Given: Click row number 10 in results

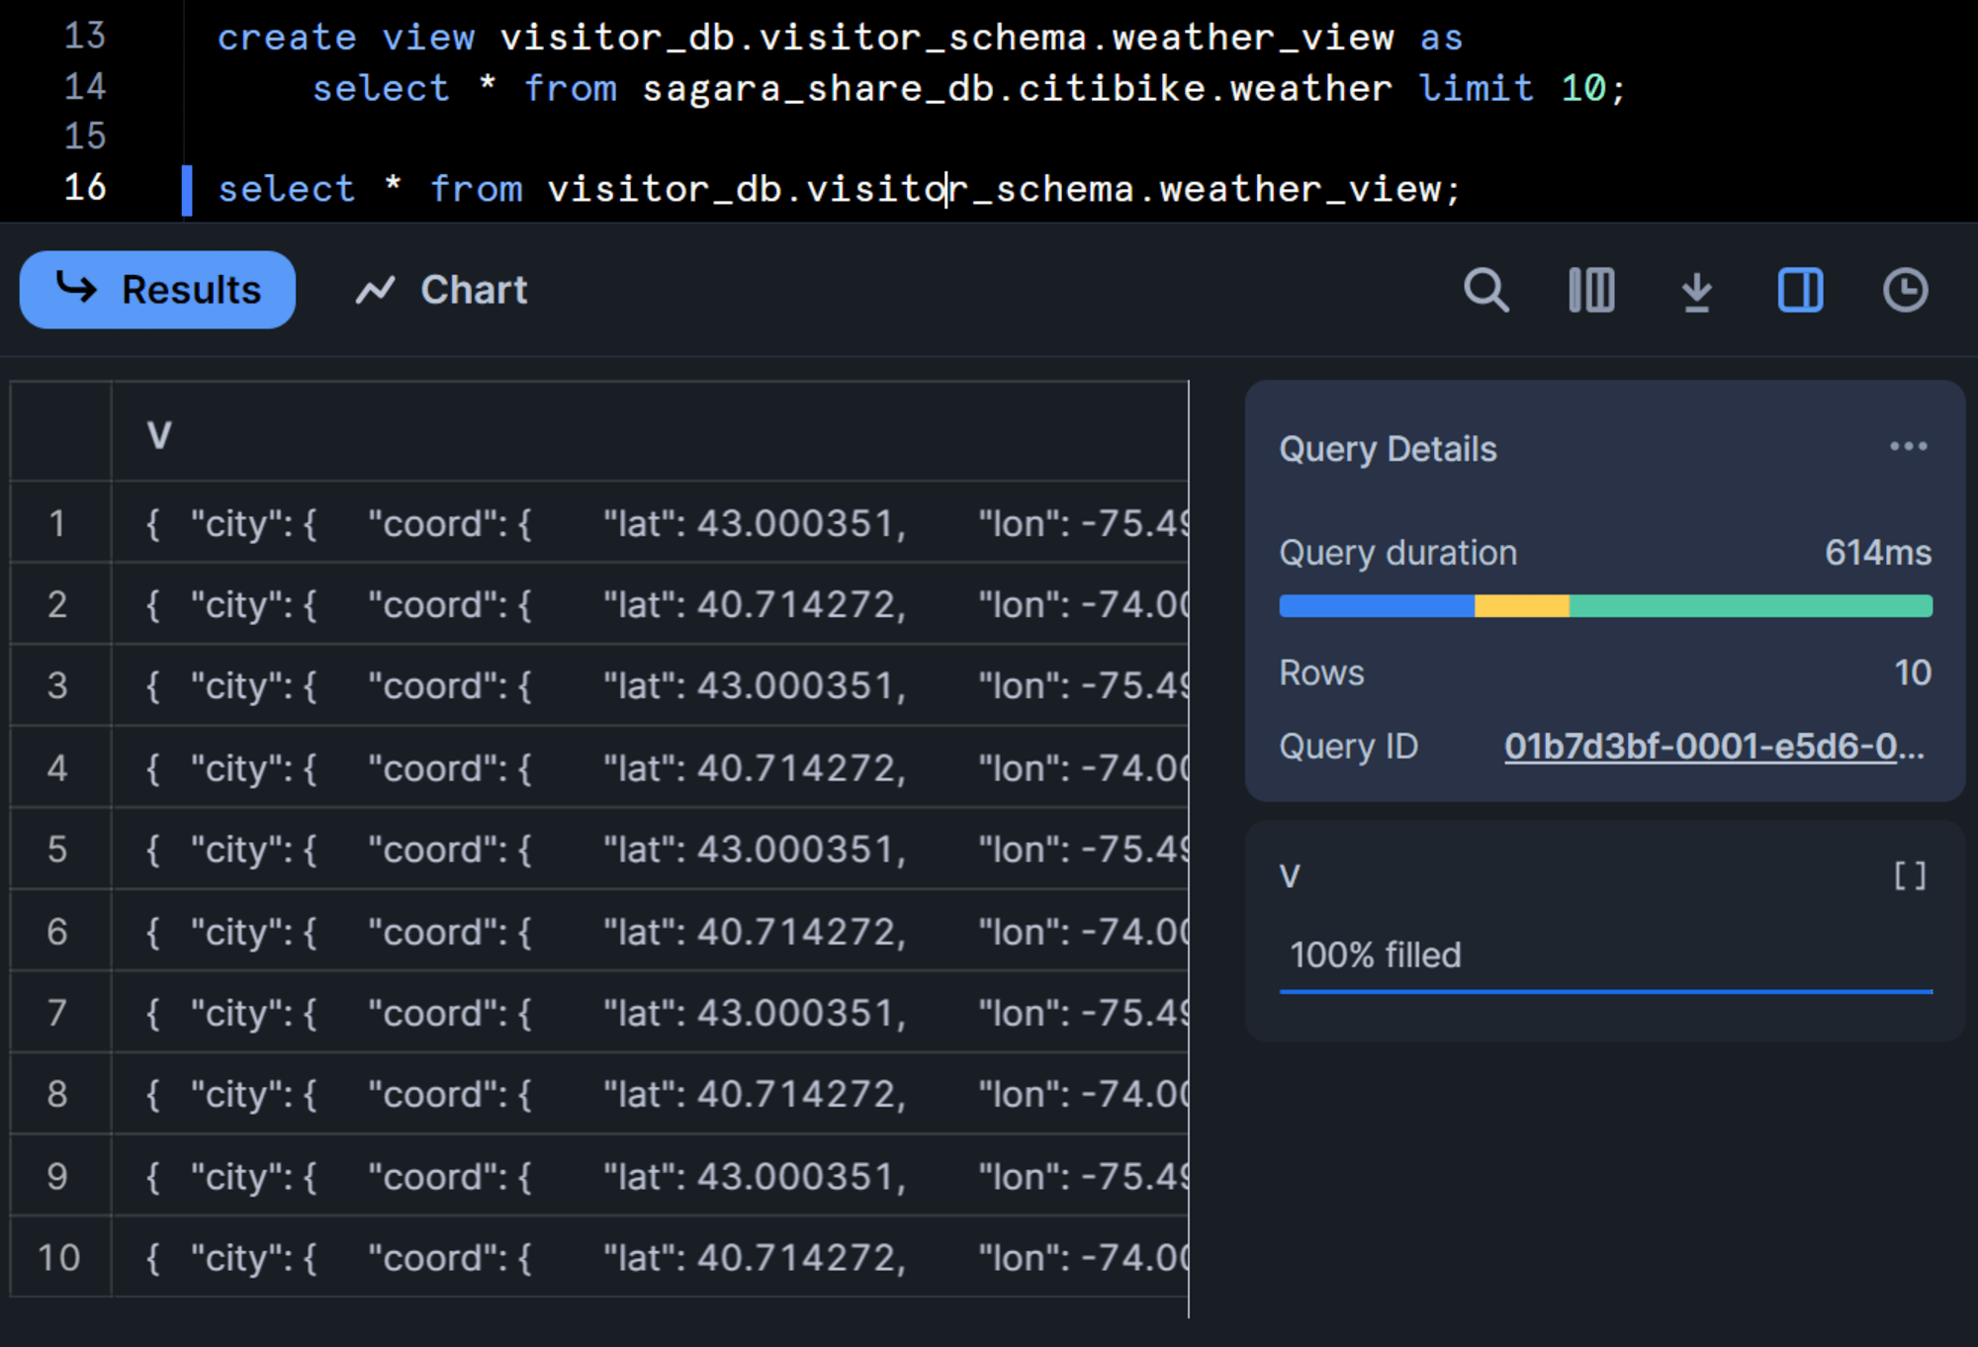Looking at the screenshot, I should tap(58, 1257).
